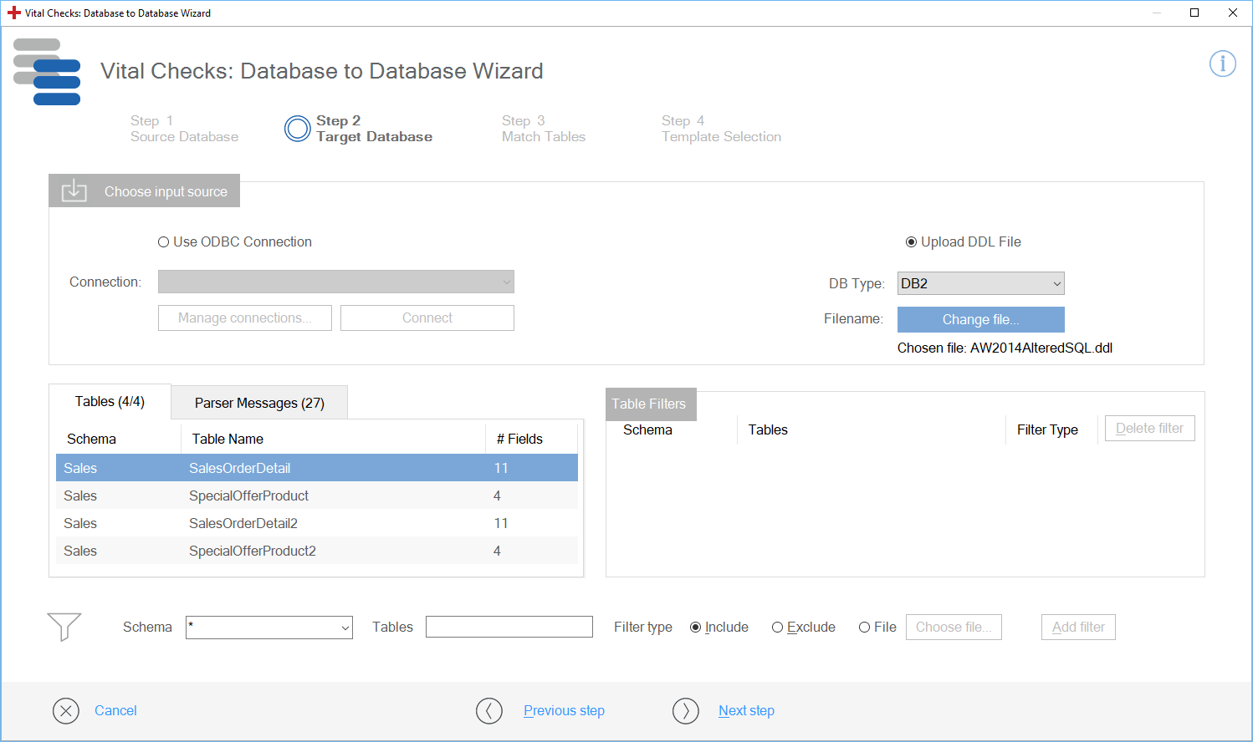Click the Previous step arrow icon
Screen dimensions: 1253x742
(489, 710)
